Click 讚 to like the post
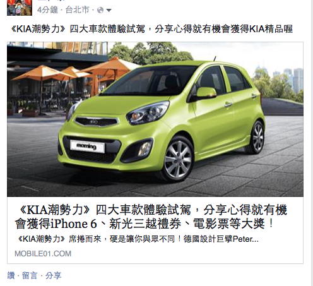This screenshot has height=286, width=313. (x=11, y=275)
